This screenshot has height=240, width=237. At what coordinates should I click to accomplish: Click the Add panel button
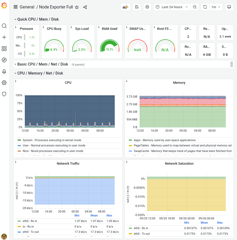click(x=125, y=7)
